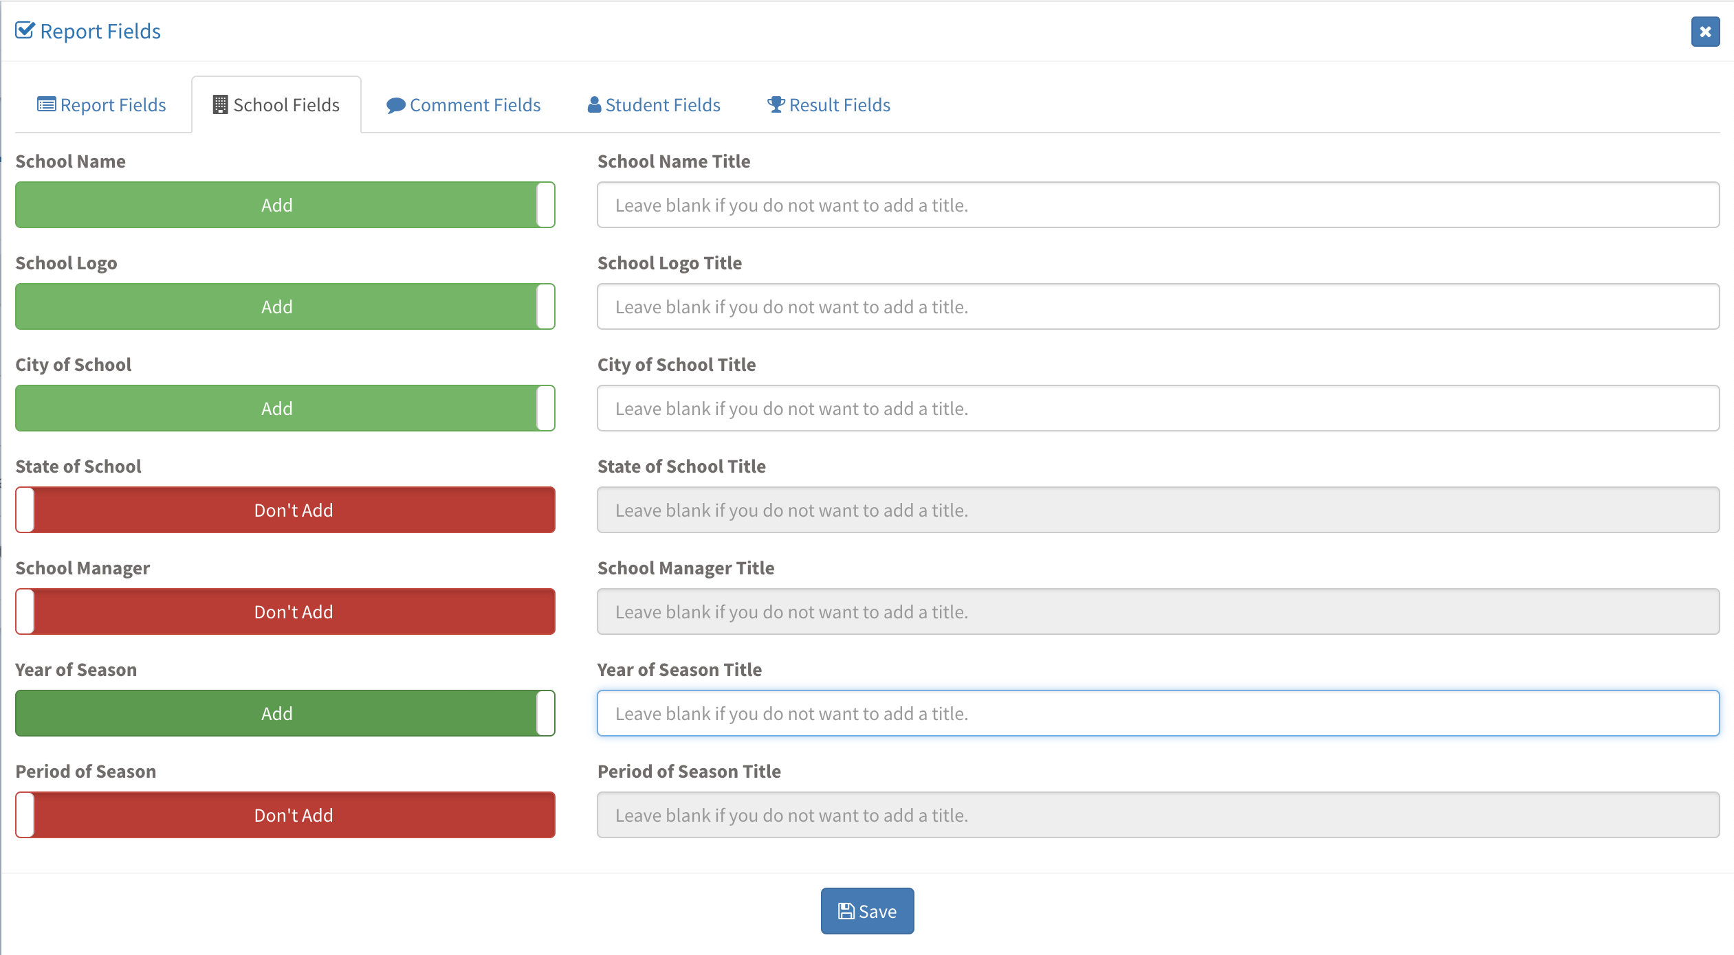This screenshot has height=955, width=1734.
Task: Click the School Name Title input
Action: click(x=1158, y=205)
